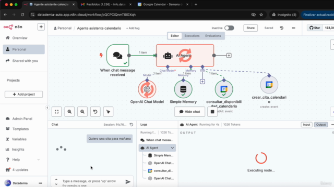
Task: Open Insights page
Action: (x=18, y=149)
